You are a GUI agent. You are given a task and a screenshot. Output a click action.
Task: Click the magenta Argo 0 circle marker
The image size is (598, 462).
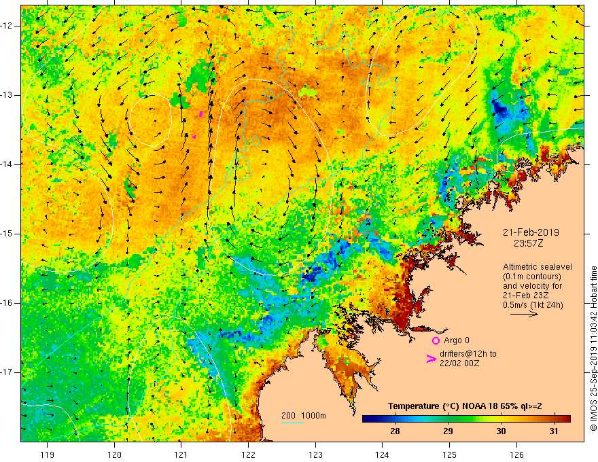coord(436,341)
